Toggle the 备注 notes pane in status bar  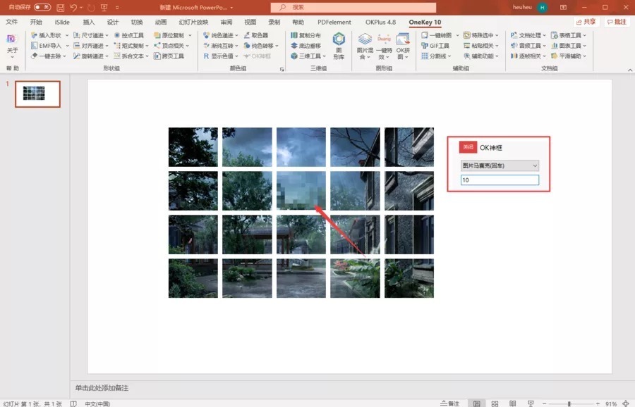point(449,403)
